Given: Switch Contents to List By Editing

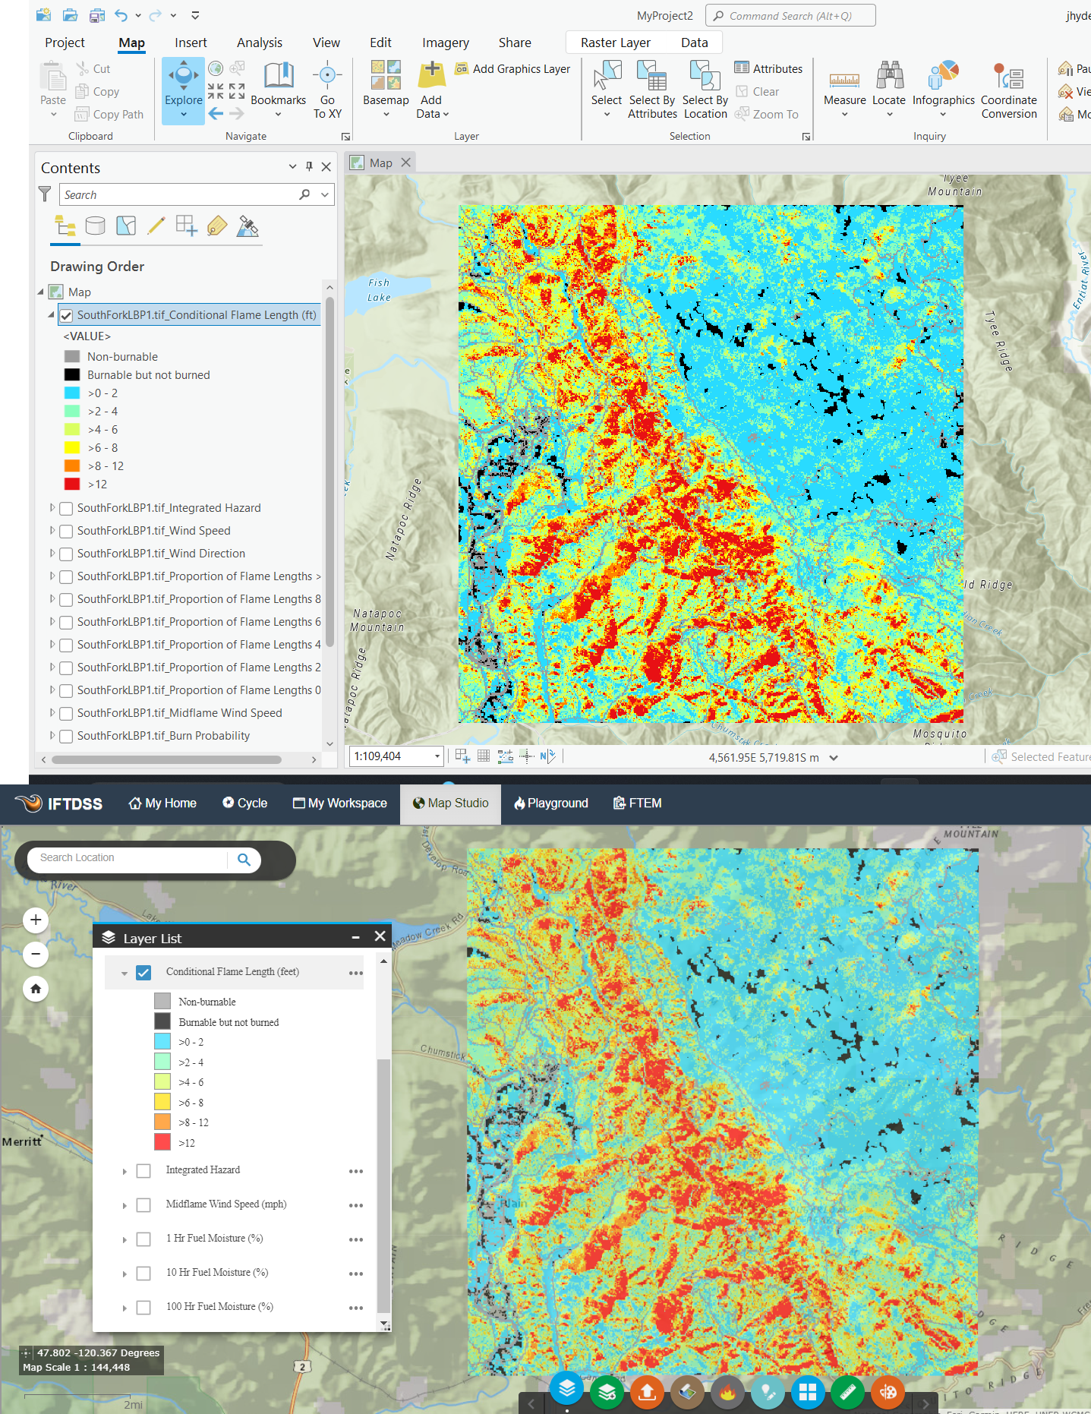Looking at the screenshot, I should [x=156, y=226].
